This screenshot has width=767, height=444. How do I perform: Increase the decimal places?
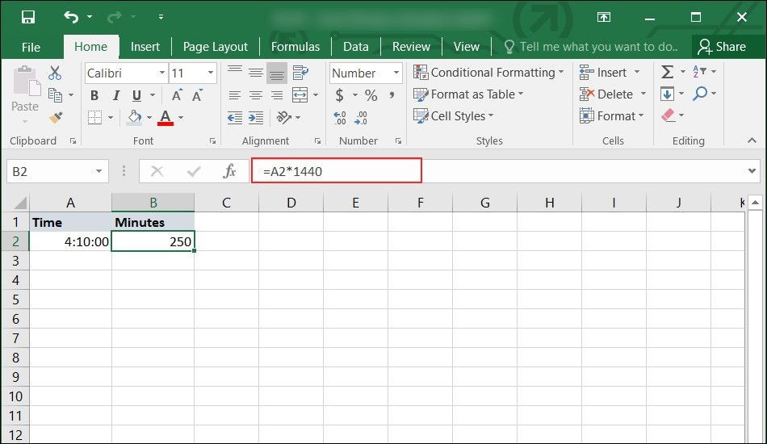340,118
